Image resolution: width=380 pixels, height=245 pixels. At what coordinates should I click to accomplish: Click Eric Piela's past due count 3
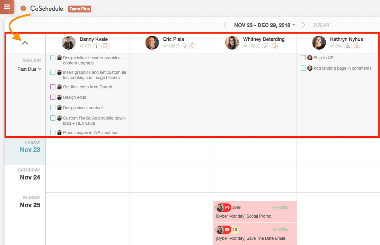(192, 46)
